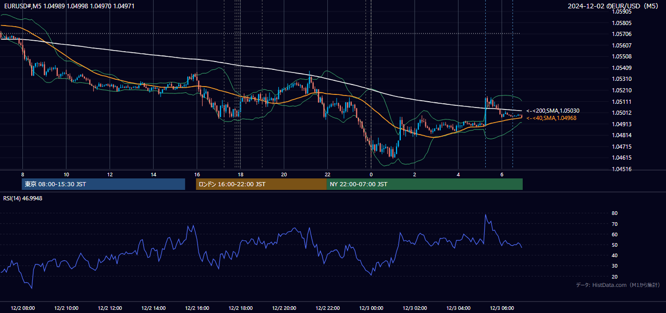Click bottom time label 12/2 14:00
666x313 pixels.
click(x=153, y=308)
